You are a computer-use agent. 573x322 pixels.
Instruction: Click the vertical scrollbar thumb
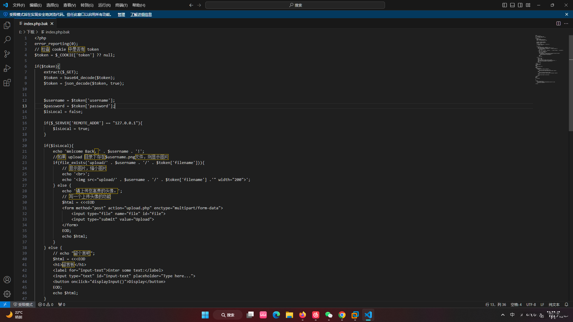pyautogui.click(x=571, y=83)
